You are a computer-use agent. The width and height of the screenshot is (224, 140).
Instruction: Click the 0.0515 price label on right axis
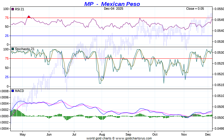(x=219, y=85)
